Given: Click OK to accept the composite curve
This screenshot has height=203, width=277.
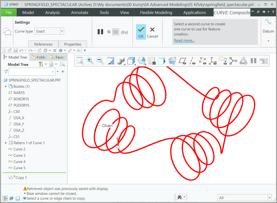Looking at the screenshot, I should pos(141,32).
